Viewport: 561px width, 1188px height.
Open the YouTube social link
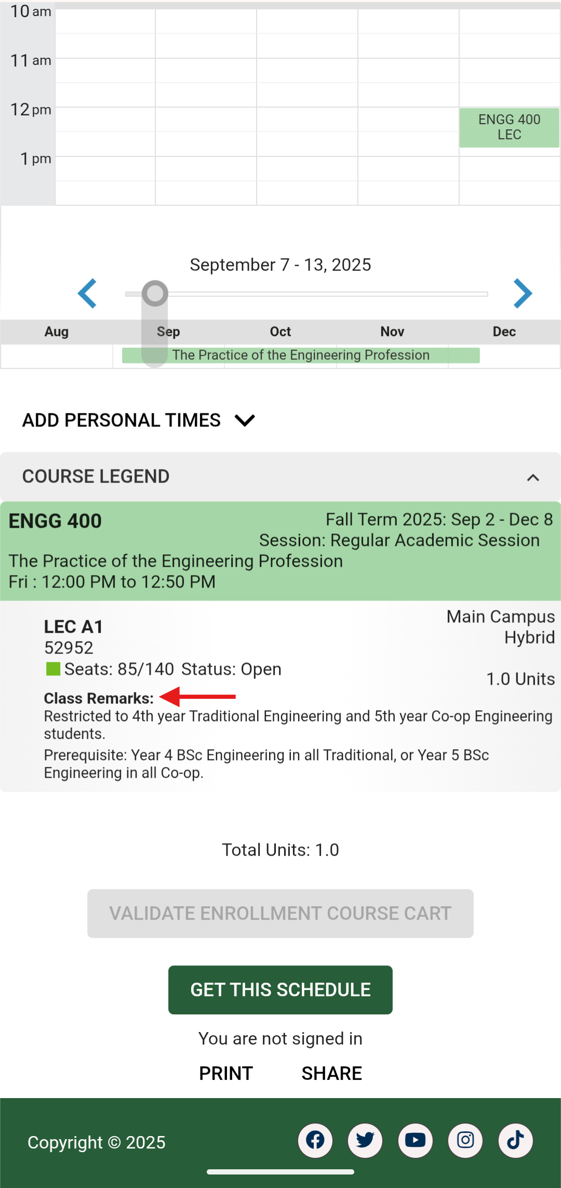pyautogui.click(x=415, y=1141)
